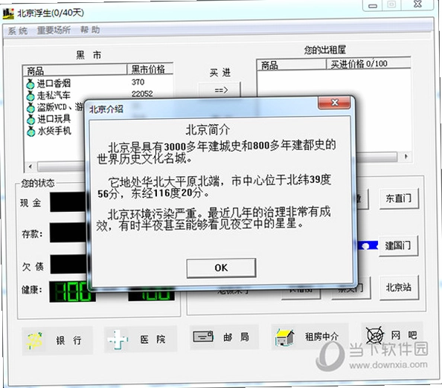Click the buy-in arrow button

[x=220, y=90]
